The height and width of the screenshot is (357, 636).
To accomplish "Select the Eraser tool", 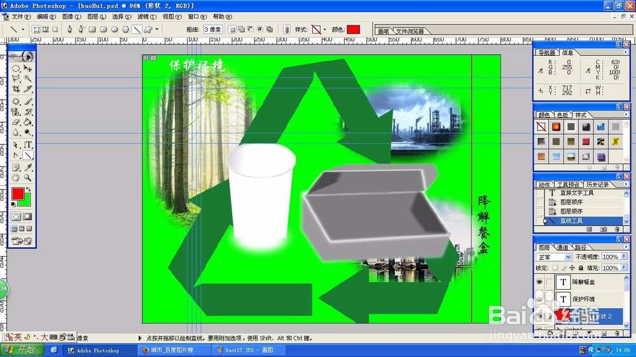I will [17, 121].
